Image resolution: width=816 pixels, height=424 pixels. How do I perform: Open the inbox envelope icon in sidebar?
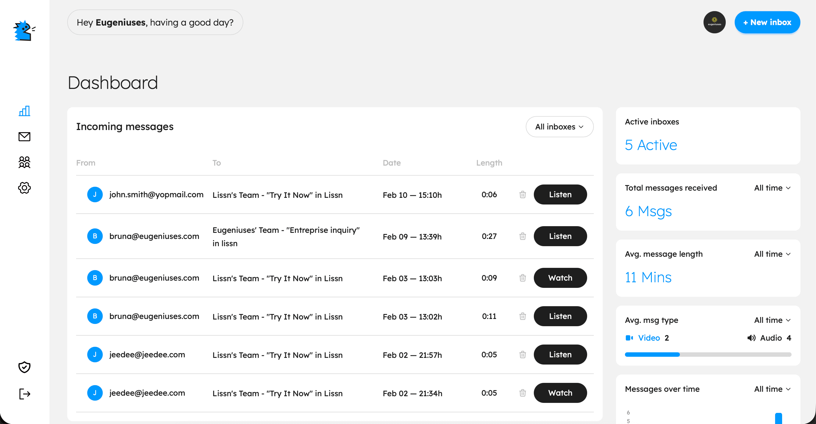pyautogui.click(x=24, y=137)
